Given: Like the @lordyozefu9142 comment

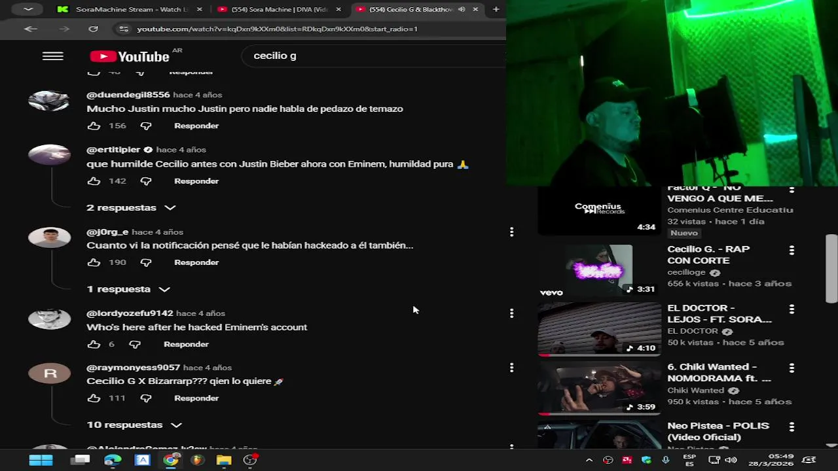Looking at the screenshot, I should pyautogui.click(x=94, y=344).
